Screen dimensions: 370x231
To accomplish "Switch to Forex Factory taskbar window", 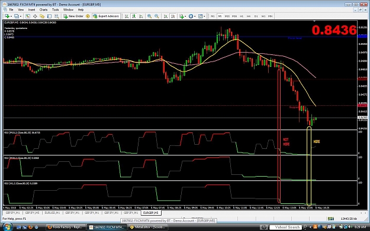I will [x=65, y=227].
